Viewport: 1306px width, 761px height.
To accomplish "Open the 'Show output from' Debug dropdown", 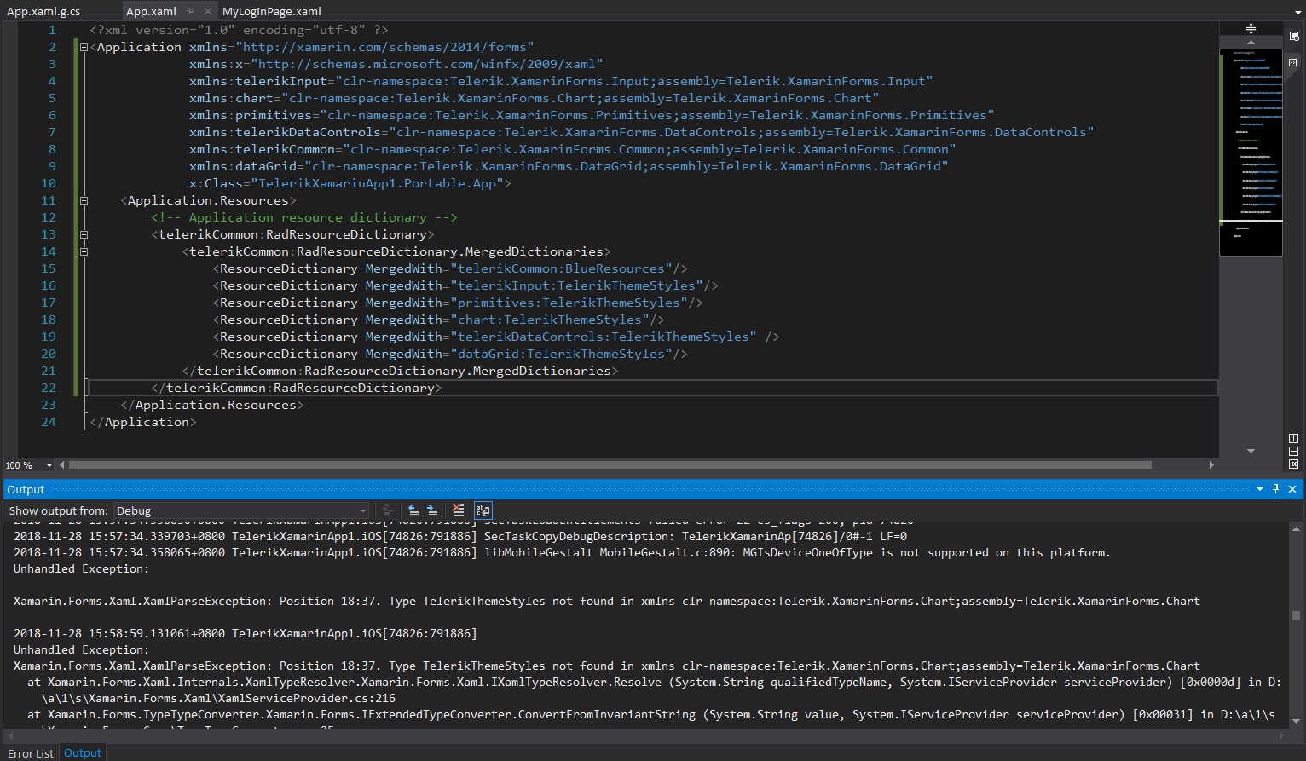I will click(x=241, y=510).
